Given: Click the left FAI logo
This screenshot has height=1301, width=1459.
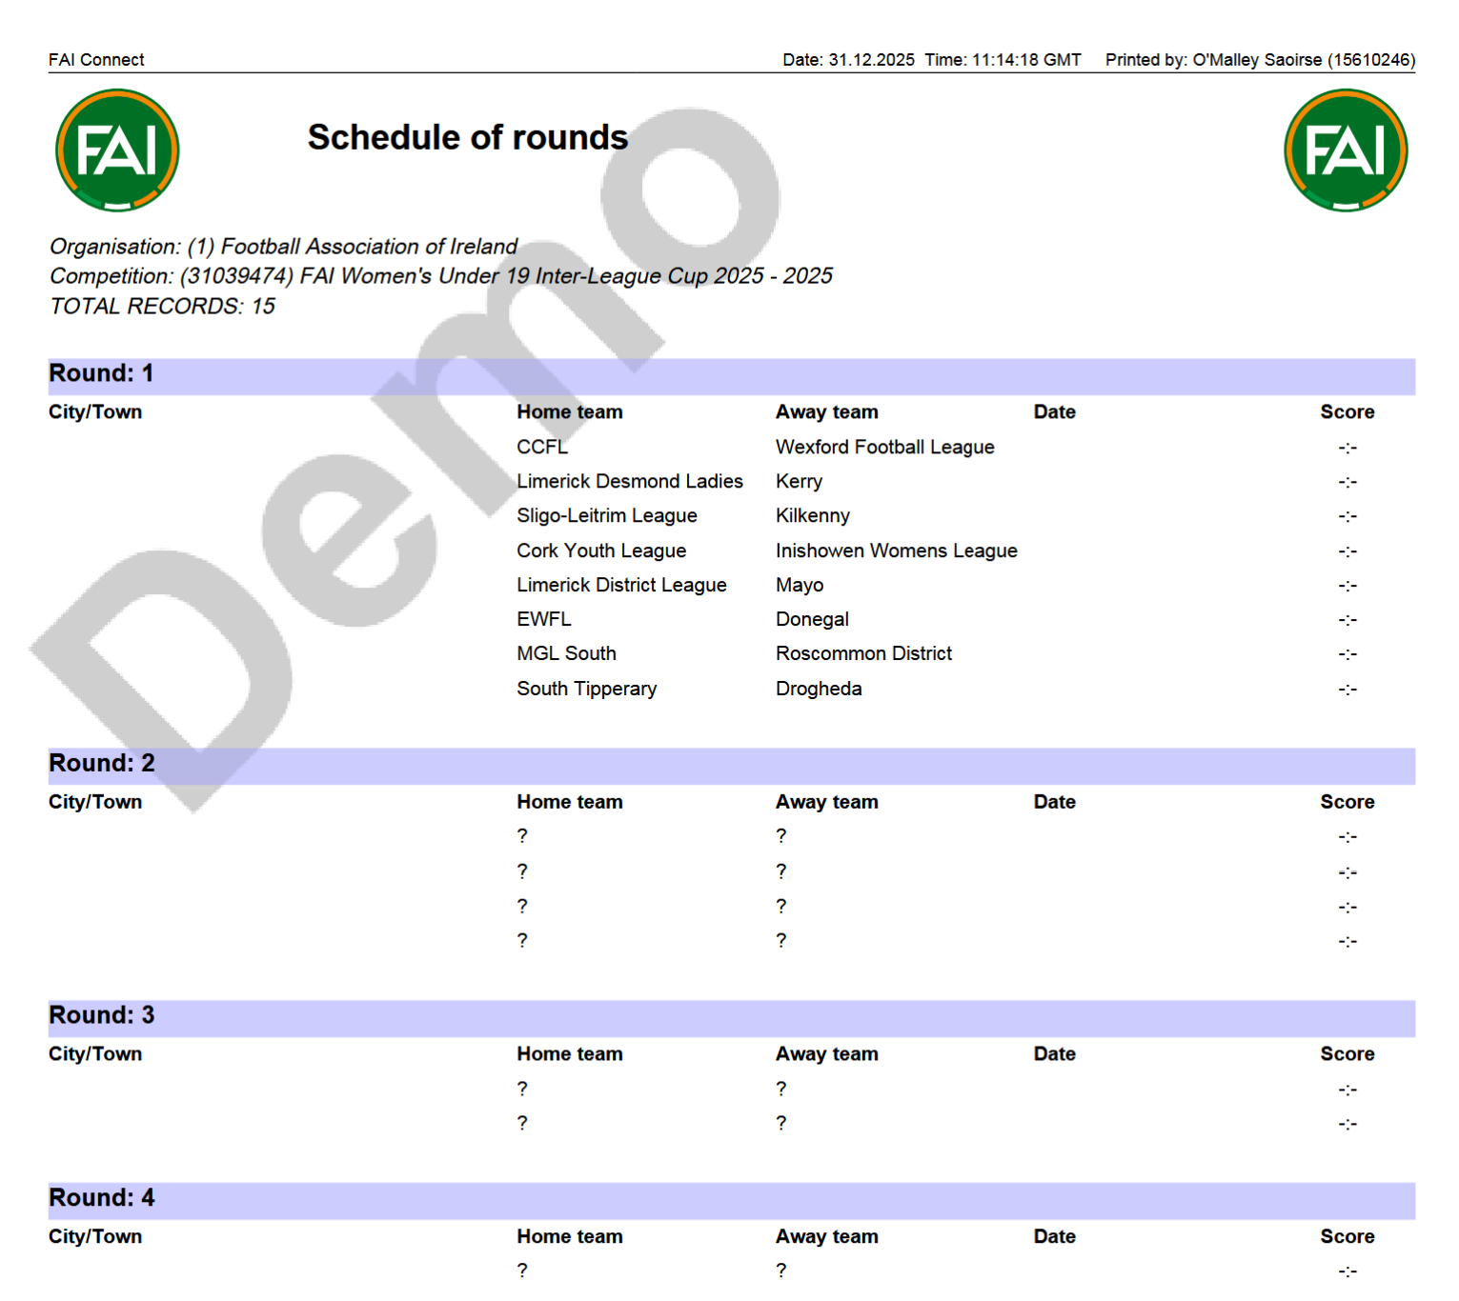Looking at the screenshot, I should pyautogui.click(x=117, y=150).
